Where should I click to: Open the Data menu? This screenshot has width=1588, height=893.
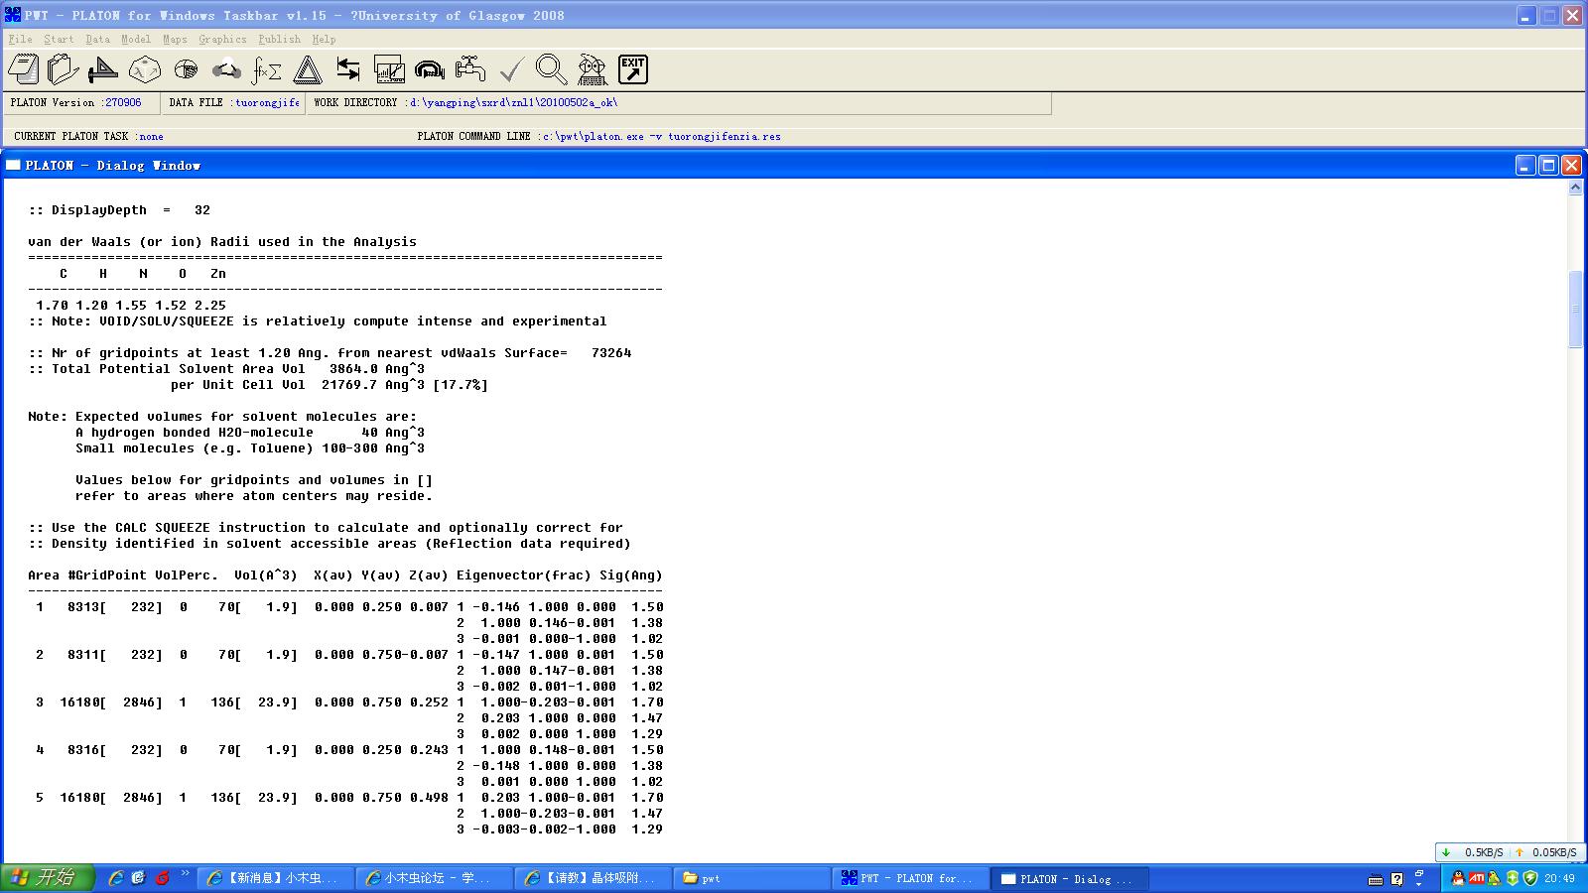tap(97, 40)
